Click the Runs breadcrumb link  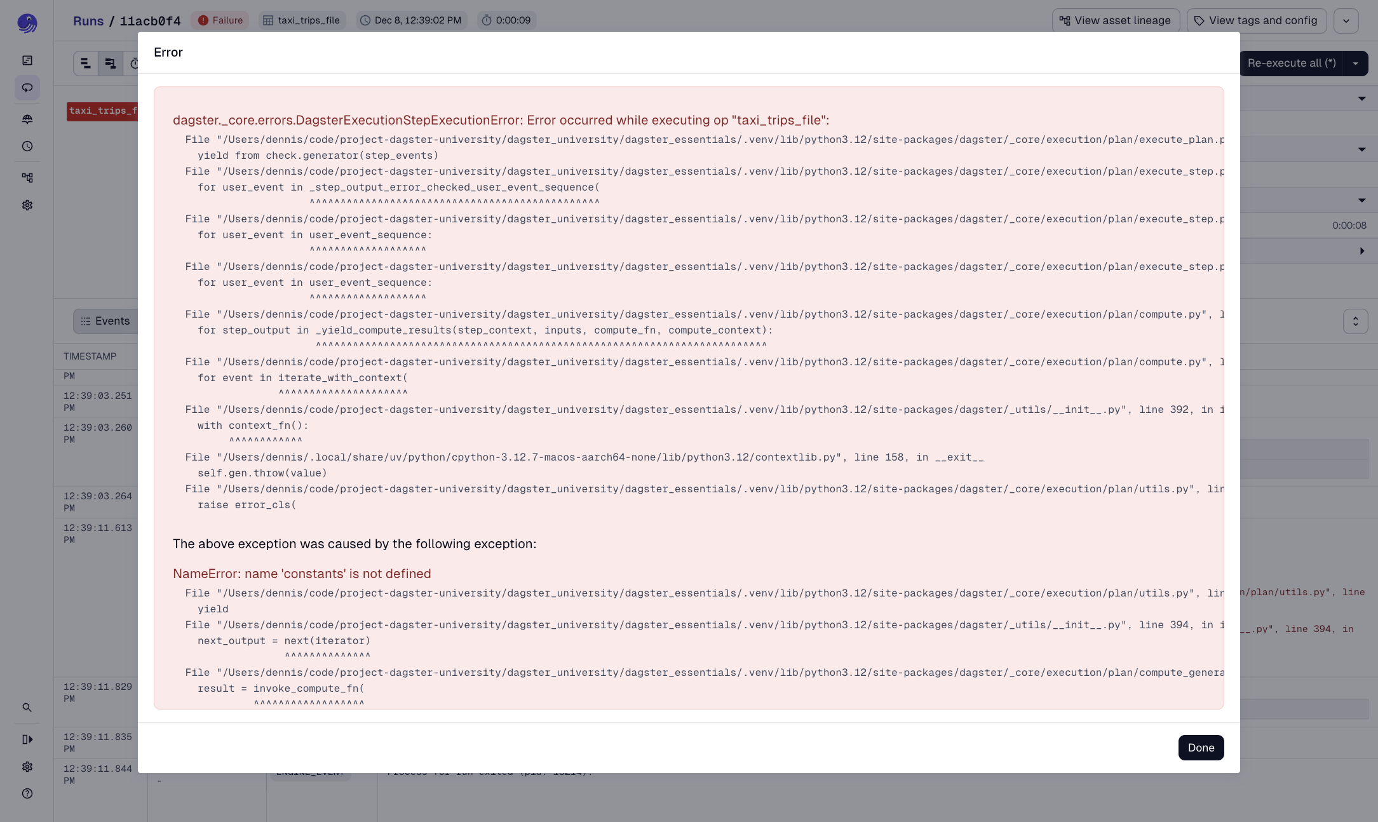coord(90,20)
